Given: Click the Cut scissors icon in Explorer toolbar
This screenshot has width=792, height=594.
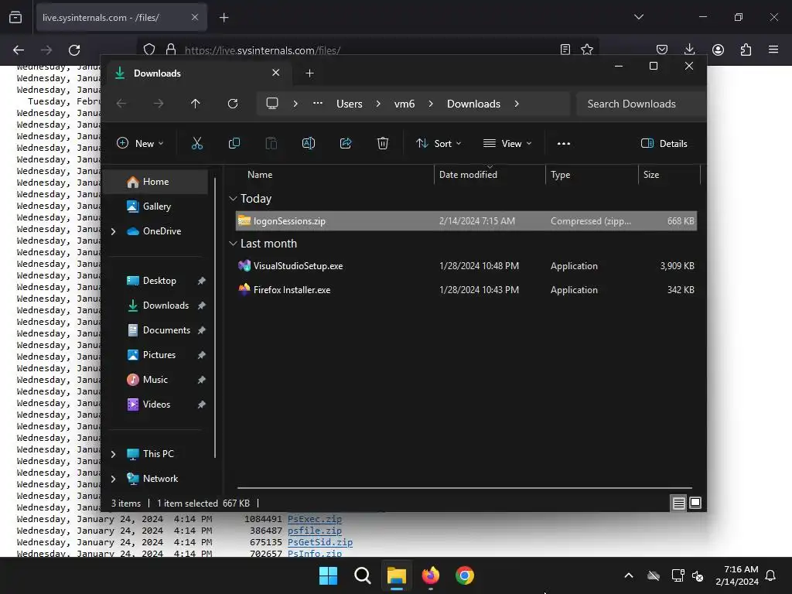Looking at the screenshot, I should pyautogui.click(x=197, y=143).
